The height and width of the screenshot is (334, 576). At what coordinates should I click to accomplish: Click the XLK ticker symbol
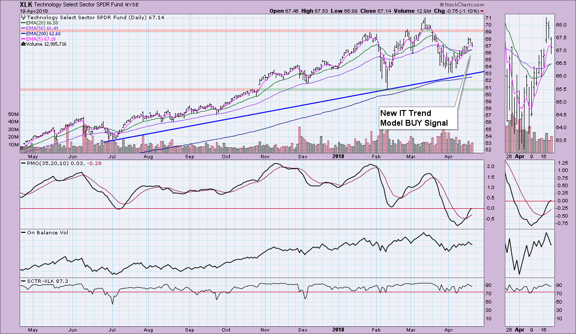26,5
